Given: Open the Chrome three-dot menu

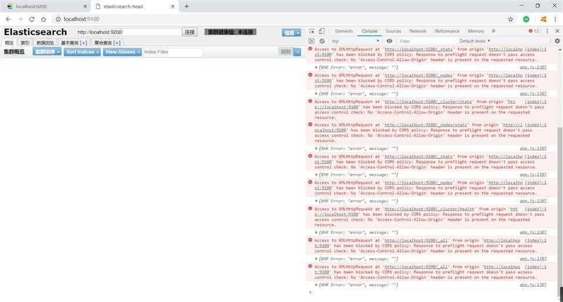Looking at the screenshot, I should click(x=555, y=19).
